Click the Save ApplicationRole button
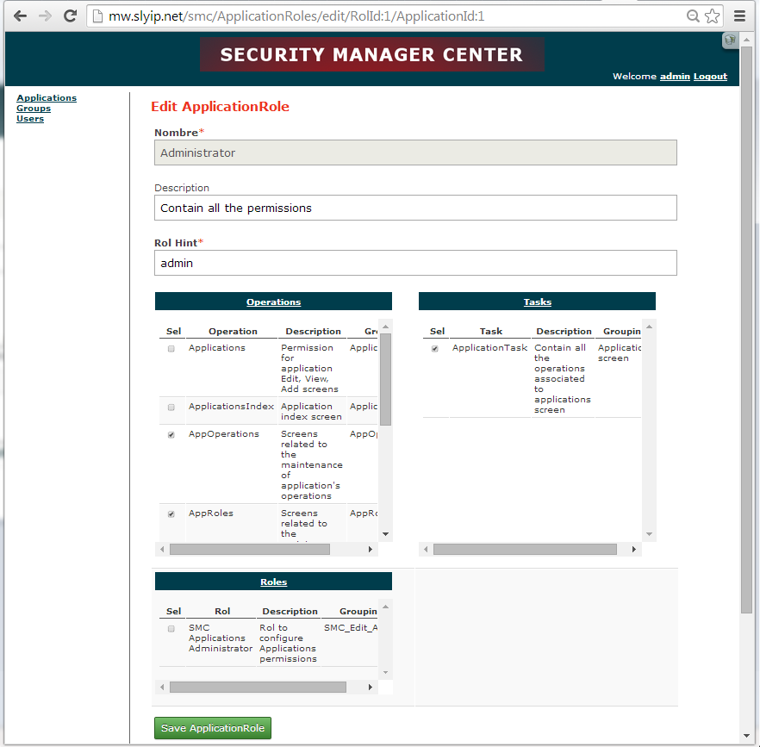 [x=212, y=728]
